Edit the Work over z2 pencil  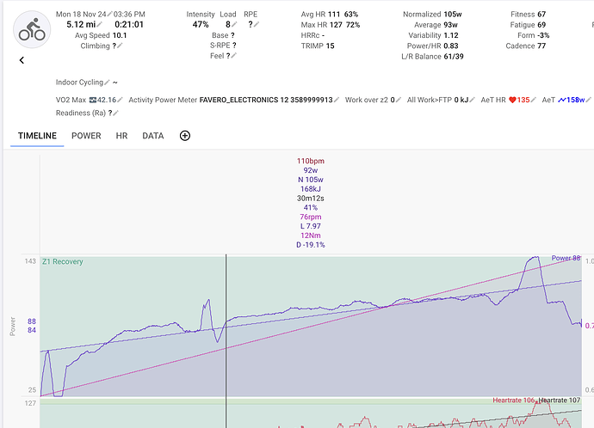click(x=399, y=100)
